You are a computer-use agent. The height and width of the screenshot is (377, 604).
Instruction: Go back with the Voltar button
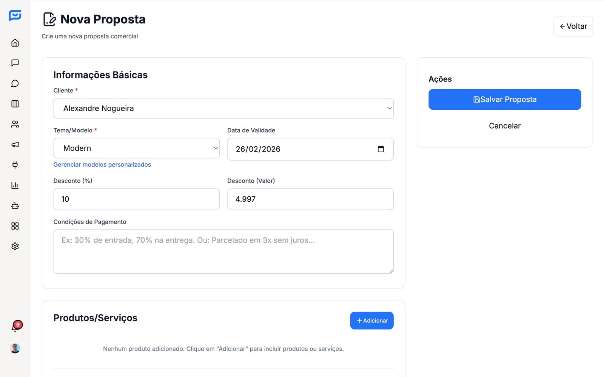click(x=573, y=26)
